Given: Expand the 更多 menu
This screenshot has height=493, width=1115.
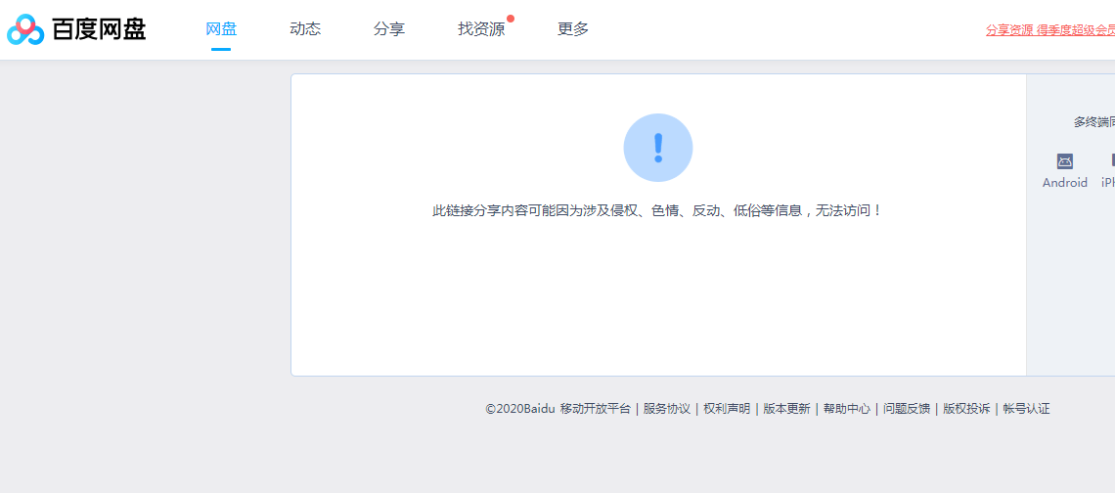Looking at the screenshot, I should [573, 29].
